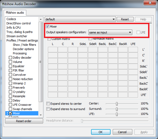Enable the Equalizer filter checkbox
158x139 pixels.
point(10,66)
